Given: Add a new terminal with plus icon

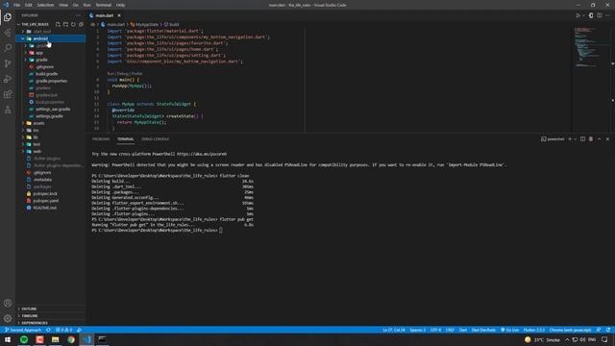Looking at the screenshot, I should pos(570,138).
